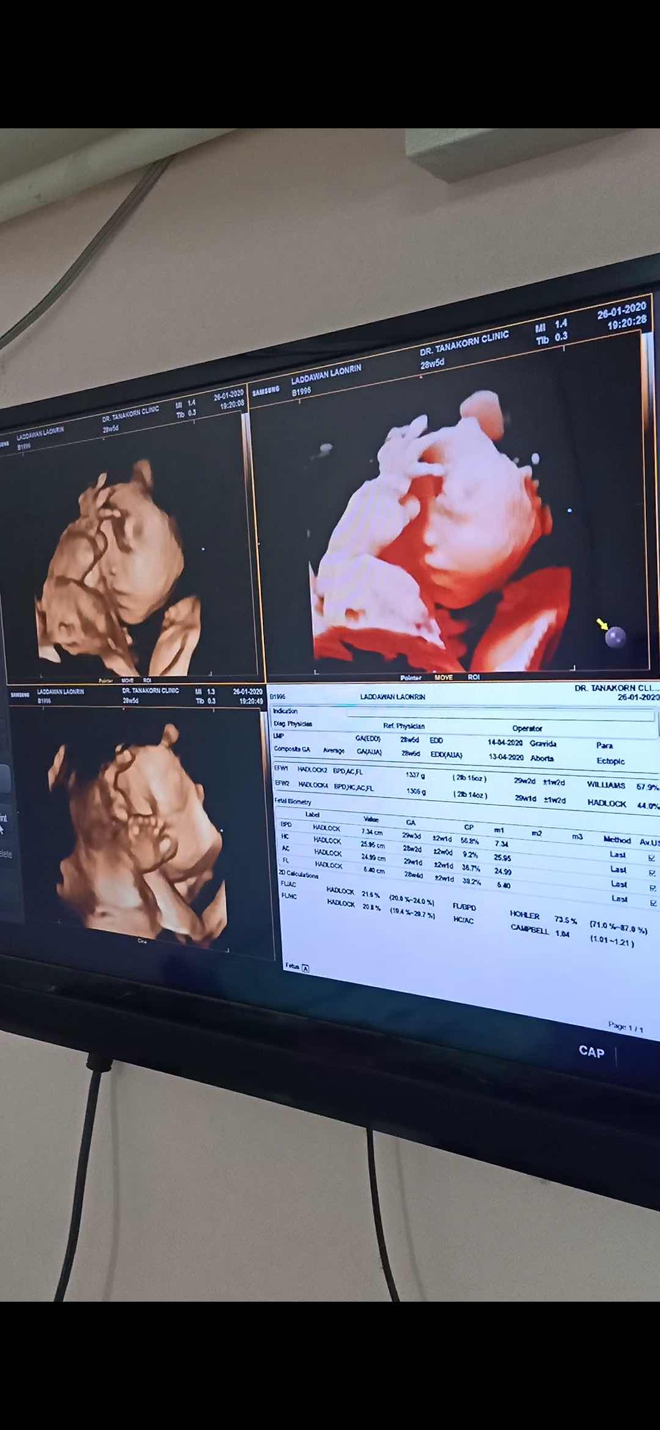Select ROI under the top-left 3D image
Image resolution: width=660 pixels, height=1430 pixels.
coord(147,680)
